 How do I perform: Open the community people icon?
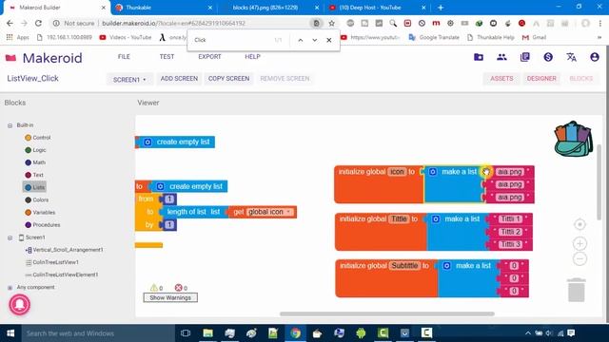pos(501,57)
